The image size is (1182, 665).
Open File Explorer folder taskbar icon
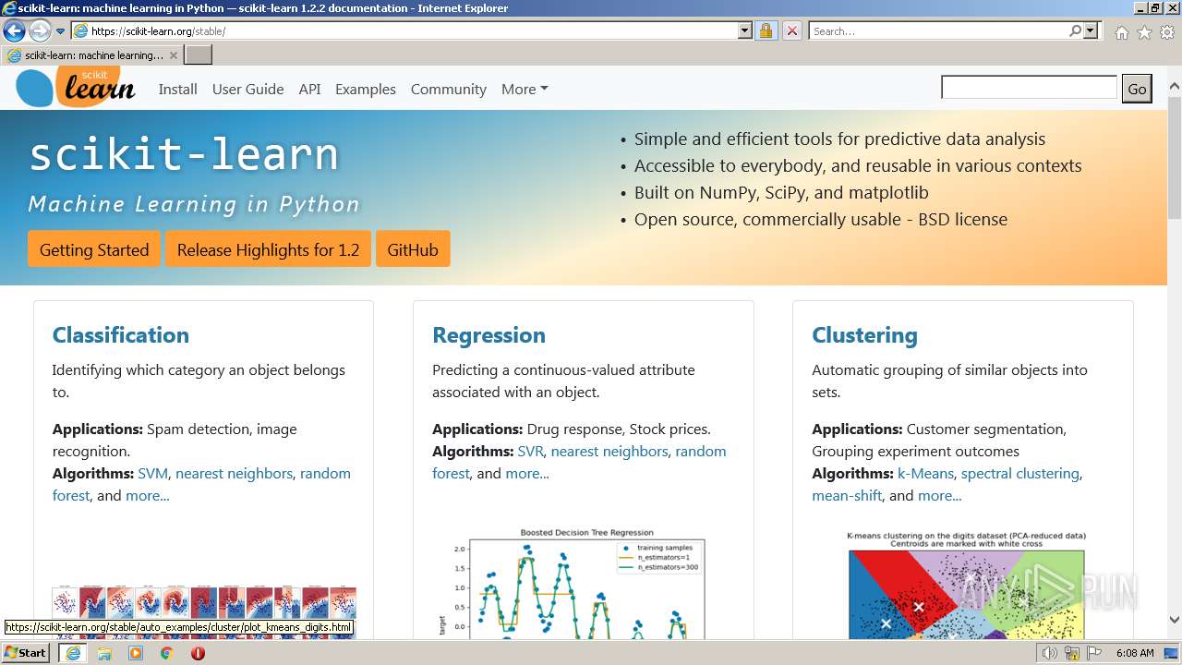point(104,653)
